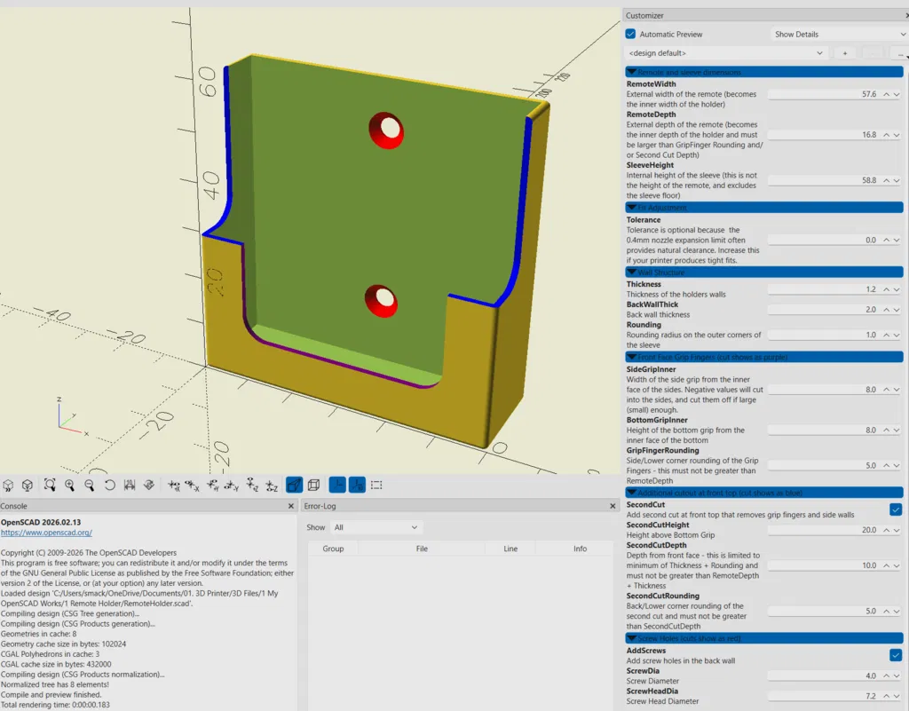Open the Show Details dropdown
The height and width of the screenshot is (711, 909).
point(840,35)
